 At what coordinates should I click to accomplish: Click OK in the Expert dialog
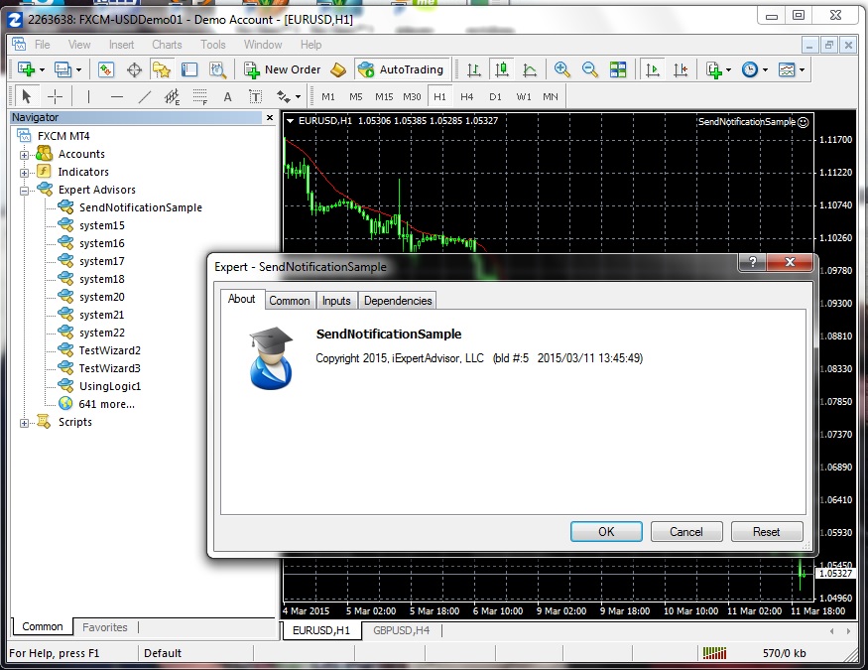[606, 532]
